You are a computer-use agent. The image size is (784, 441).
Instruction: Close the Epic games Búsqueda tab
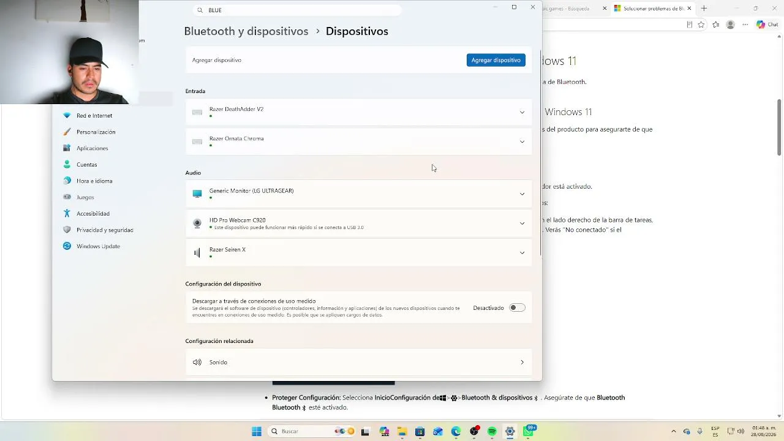click(x=605, y=9)
